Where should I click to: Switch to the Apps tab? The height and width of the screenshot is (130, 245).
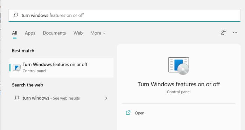pos(30,33)
